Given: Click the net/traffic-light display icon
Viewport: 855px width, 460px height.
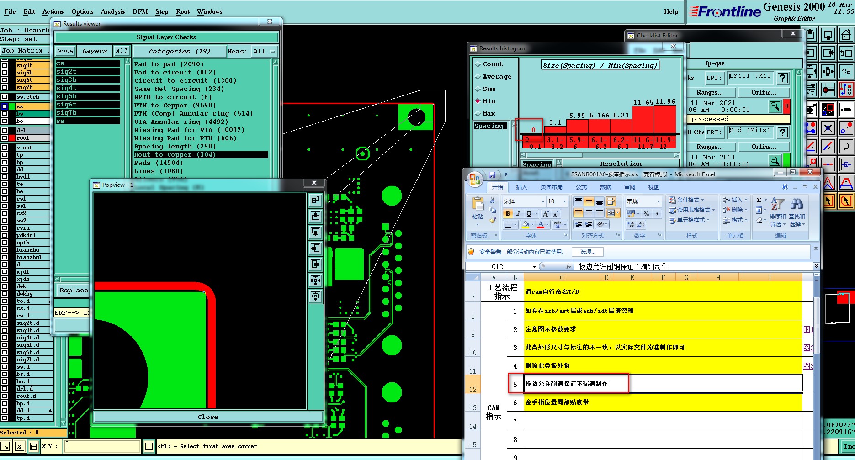Looking at the screenshot, I should point(846,90).
